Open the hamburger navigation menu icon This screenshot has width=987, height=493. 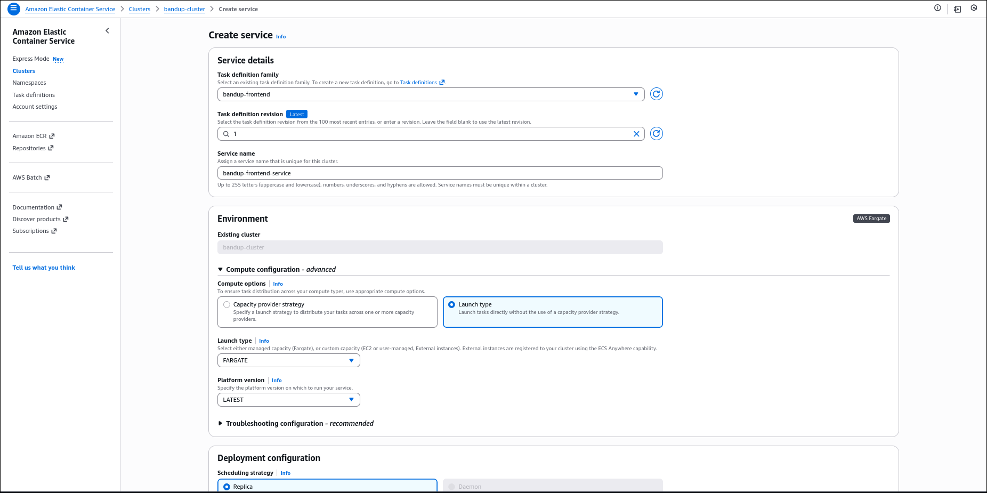(13, 9)
